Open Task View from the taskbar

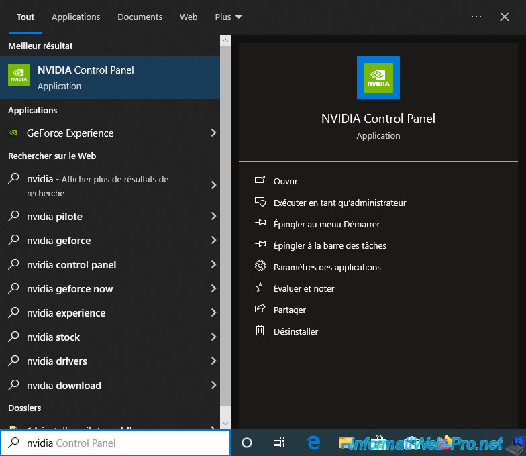278,443
